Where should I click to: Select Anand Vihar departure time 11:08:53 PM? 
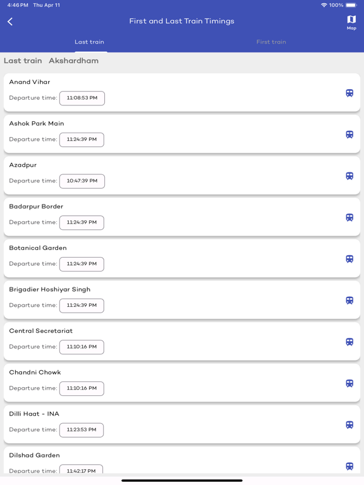point(82,98)
